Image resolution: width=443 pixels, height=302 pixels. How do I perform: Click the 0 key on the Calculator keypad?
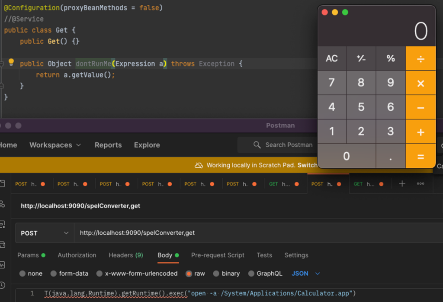(x=347, y=156)
